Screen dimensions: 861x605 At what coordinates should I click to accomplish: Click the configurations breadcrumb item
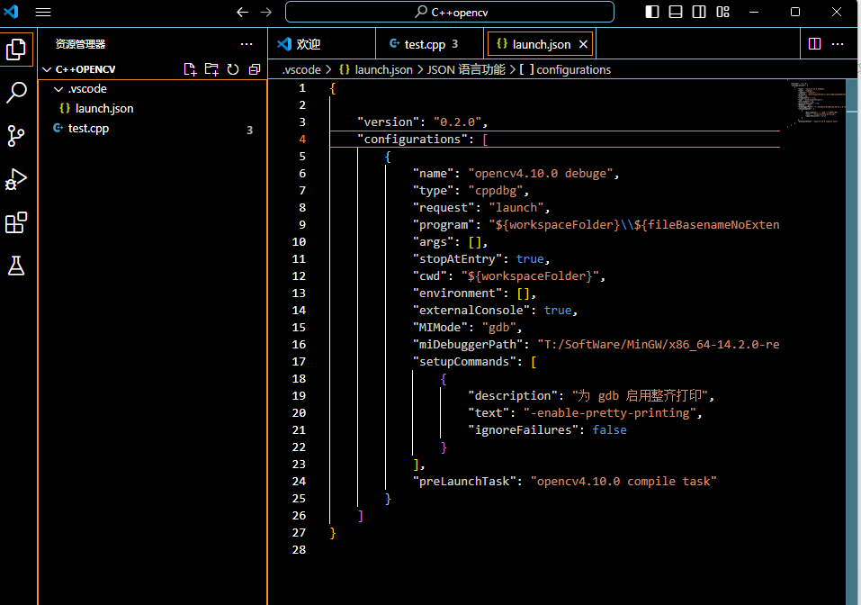click(x=573, y=69)
